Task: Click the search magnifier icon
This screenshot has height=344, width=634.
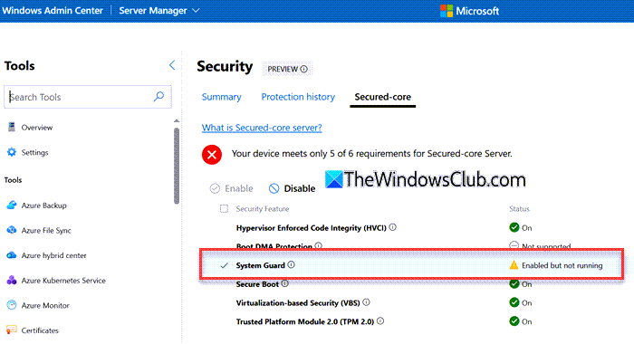Action: 158,96
